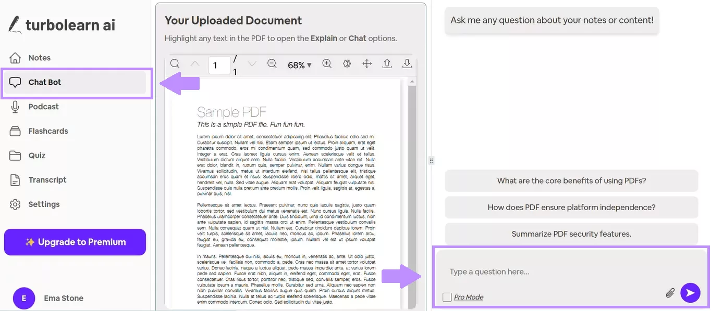Open the 68% zoom level dropdown
The image size is (711, 311).
coord(299,64)
